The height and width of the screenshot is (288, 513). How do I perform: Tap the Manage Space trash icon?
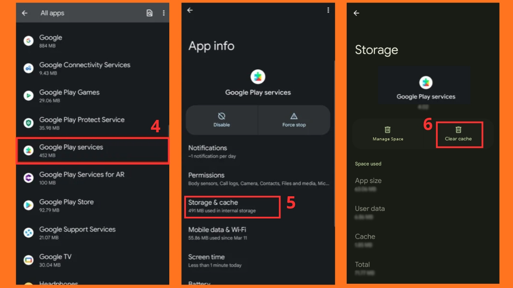pyautogui.click(x=387, y=130)
